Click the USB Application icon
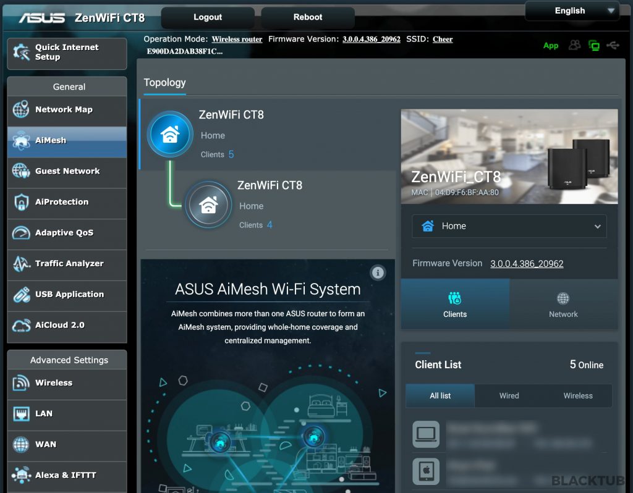The width and height of the screenshot is (633, 493). point(21,295)
